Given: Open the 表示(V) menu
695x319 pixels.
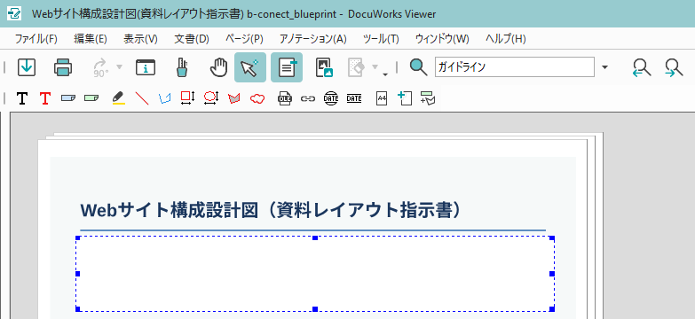Looking at the screenshot, I should [140, 39].
